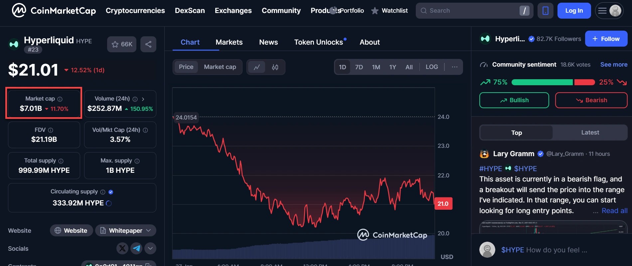Open the X (Twitter) social icon

(x=122, y=248)
